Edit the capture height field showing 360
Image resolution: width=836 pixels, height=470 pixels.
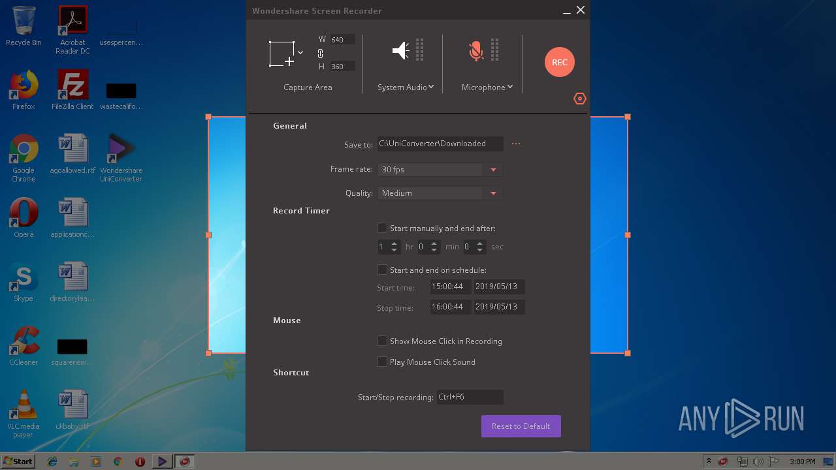(342, 67)
